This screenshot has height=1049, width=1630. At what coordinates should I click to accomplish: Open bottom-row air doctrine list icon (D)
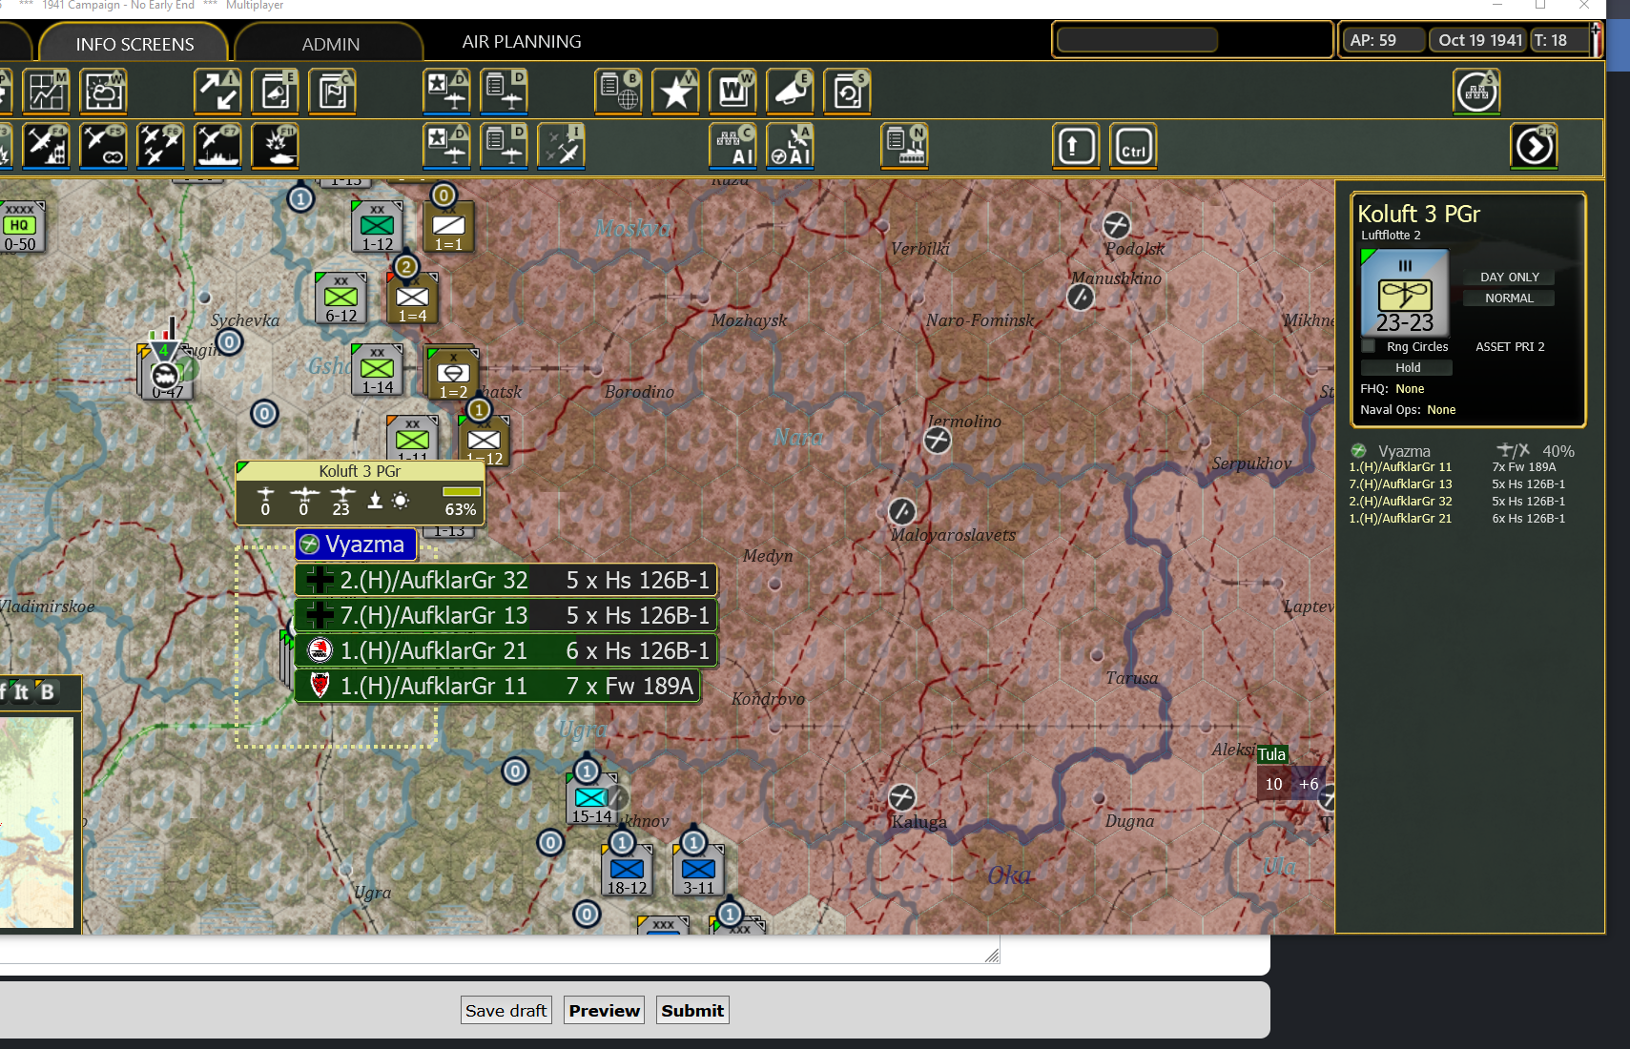pyautogui.click(x=504, y=146)
